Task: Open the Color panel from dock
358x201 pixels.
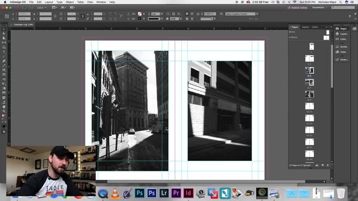Action: click(x=341, y=52)
